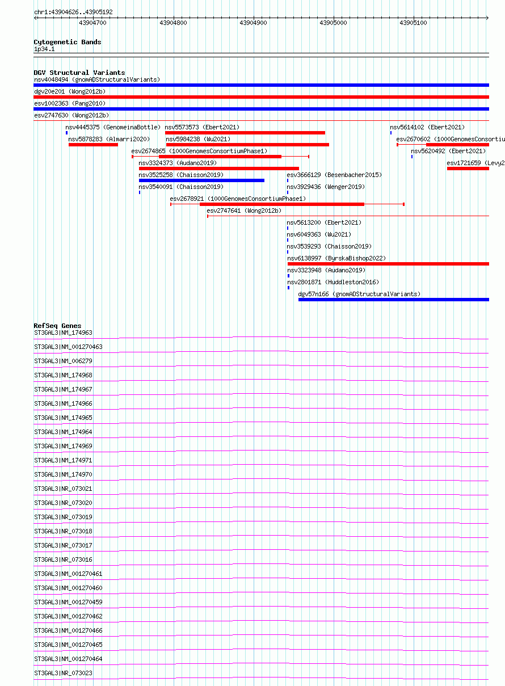This screenshot has height=686, width=505.
Task: Click the 43904800 ruler coordinate
Action: pos(173,23)
